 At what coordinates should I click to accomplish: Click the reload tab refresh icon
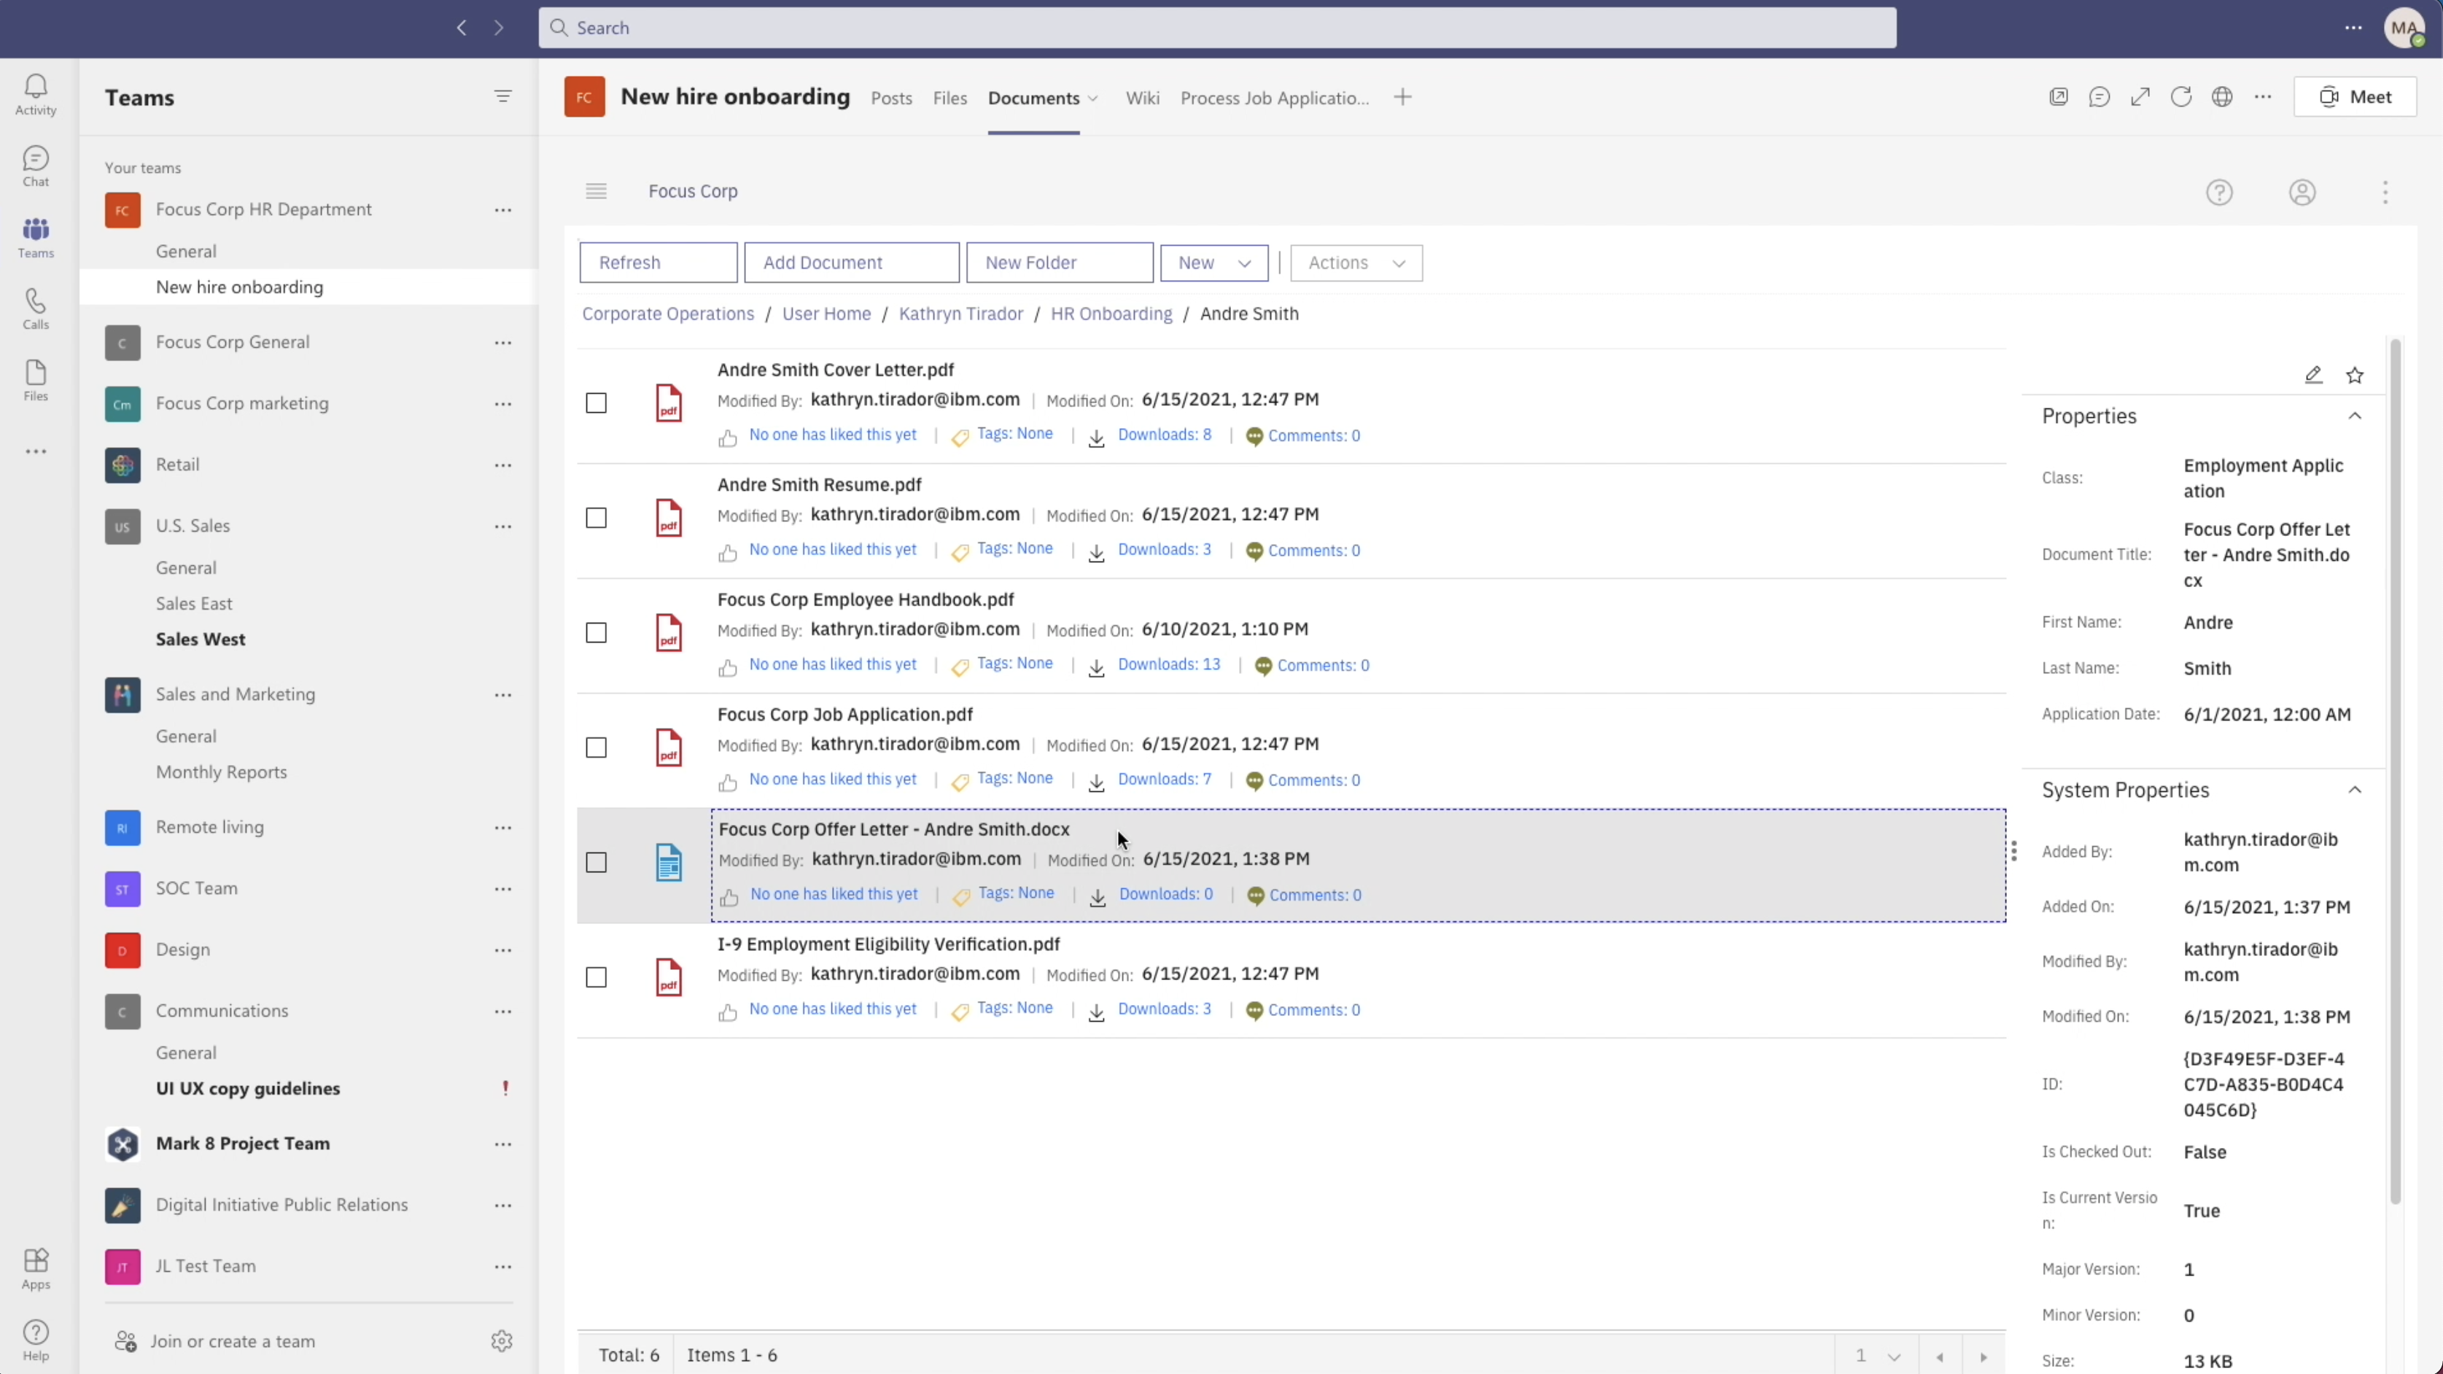coord(2181,97)
